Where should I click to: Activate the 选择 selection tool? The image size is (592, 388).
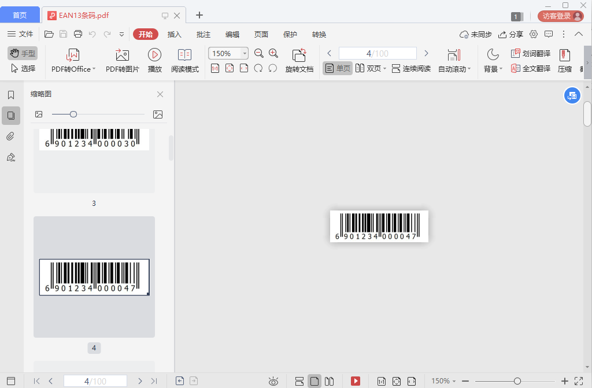[23, 68]
